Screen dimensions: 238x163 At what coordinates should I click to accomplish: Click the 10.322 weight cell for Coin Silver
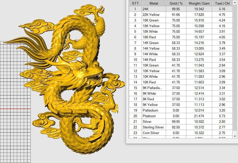click(x=199, y=133)
